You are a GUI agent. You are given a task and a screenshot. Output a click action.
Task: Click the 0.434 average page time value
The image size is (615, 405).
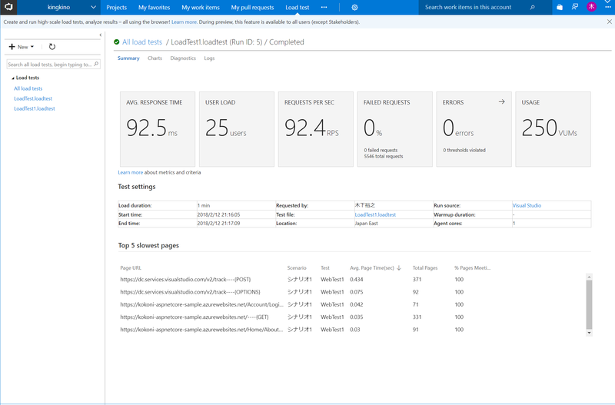[x=357, y=280]
